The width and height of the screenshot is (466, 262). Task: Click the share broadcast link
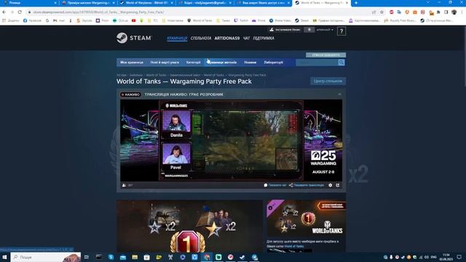[307, 185]
